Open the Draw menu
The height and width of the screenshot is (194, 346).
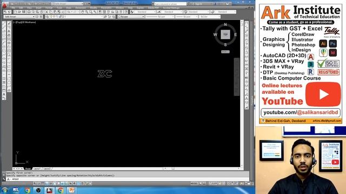[69, 8]
